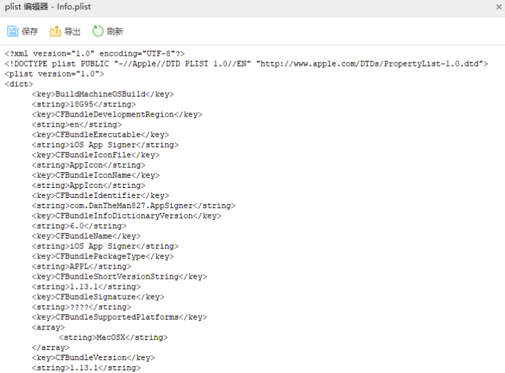This screenshot has height=373, width=505.
Task: Close the plist editor window
Action: tap(499, 7)
